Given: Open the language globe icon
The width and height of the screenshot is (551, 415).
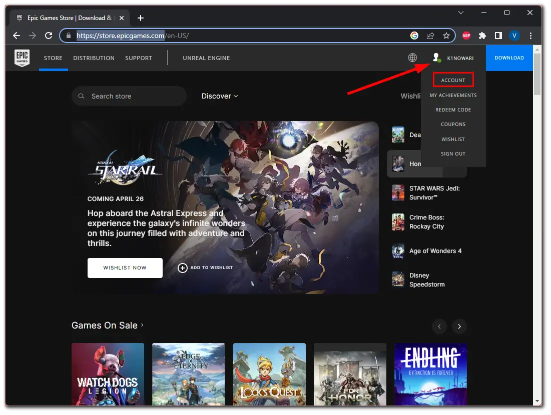Looking at the screenshot, I should (x=412, y=58).
